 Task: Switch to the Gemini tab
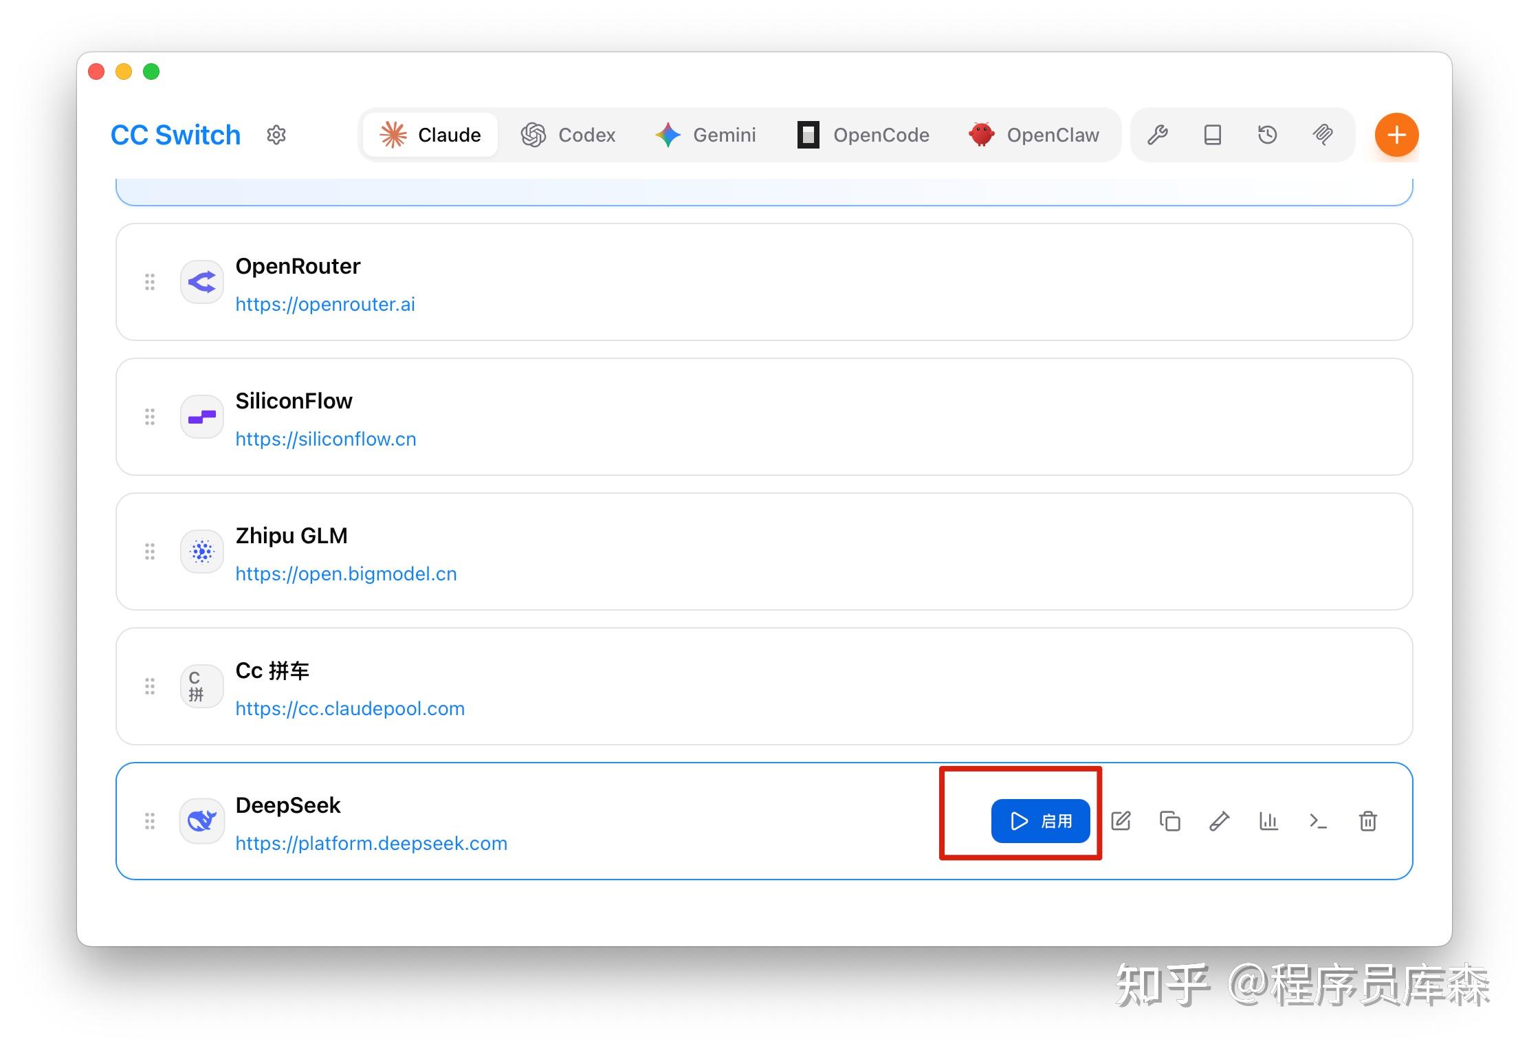(705, 135)
